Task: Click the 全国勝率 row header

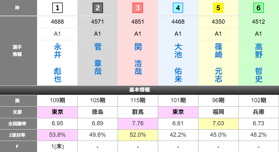Action: tap(19, 123)
